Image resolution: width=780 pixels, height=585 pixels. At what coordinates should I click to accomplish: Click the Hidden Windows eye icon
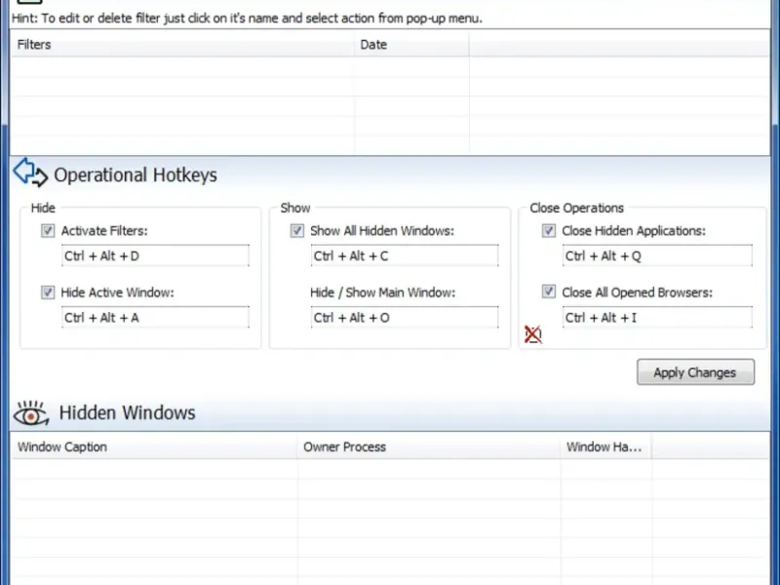(31, 413)
